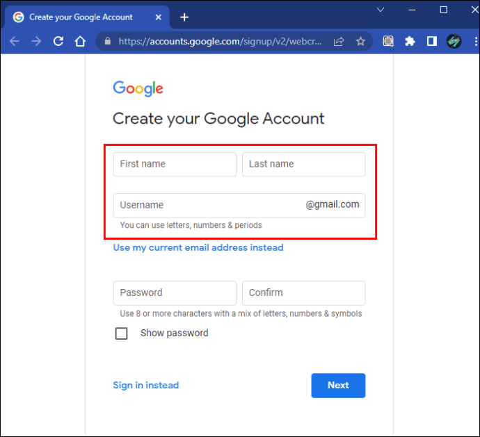Close the Create your Google Account tab
The image size is (480, 437).
pos(157,17)
